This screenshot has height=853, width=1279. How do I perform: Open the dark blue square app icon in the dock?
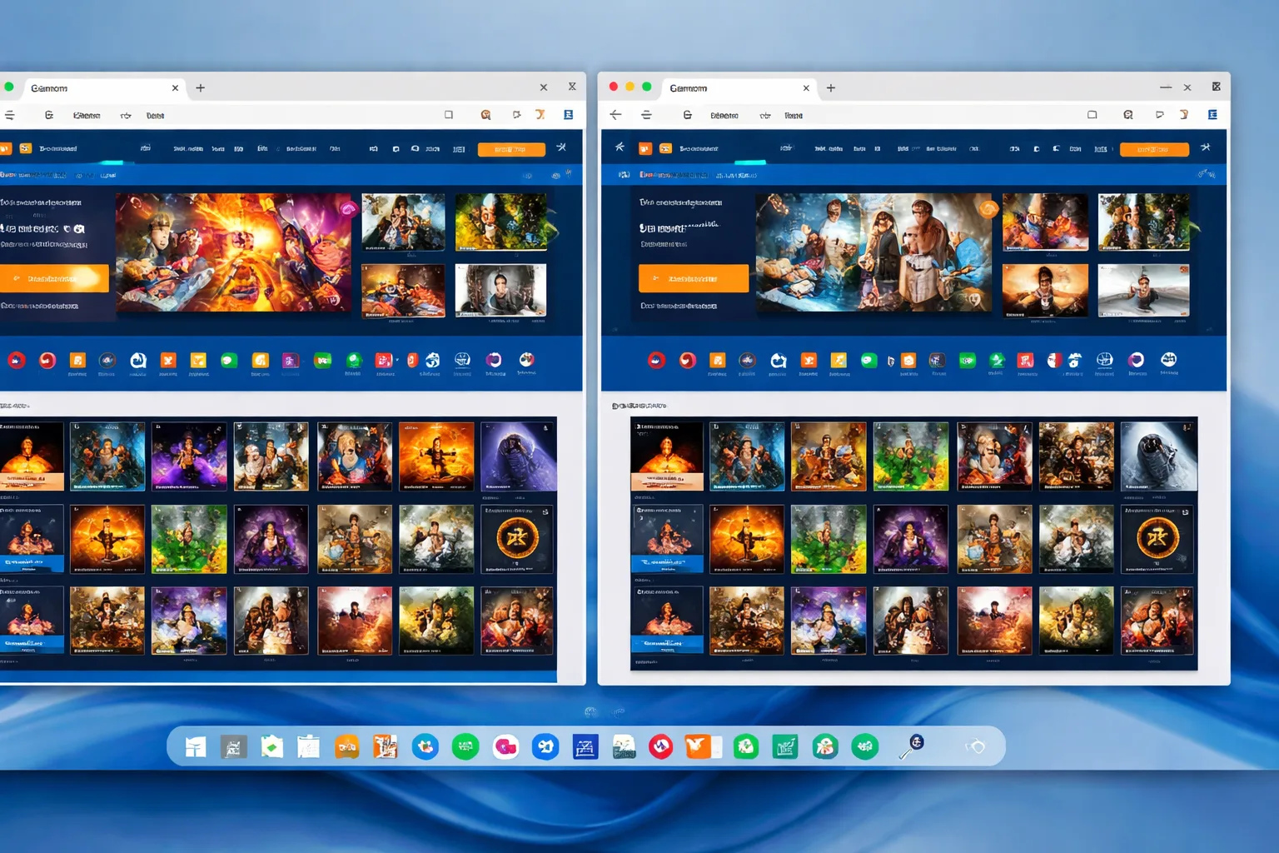[585, 746]
